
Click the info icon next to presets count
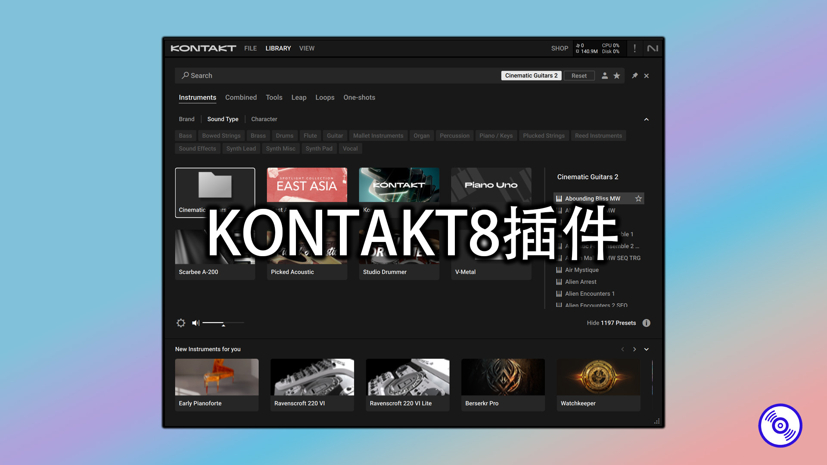pos(647,323)
